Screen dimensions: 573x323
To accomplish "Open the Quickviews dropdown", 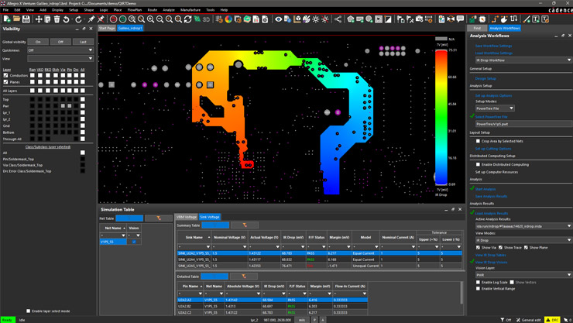I will [x=60, y=50].
